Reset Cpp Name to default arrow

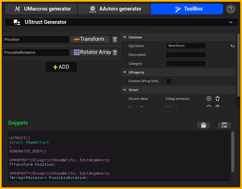[x=232, y=46]
